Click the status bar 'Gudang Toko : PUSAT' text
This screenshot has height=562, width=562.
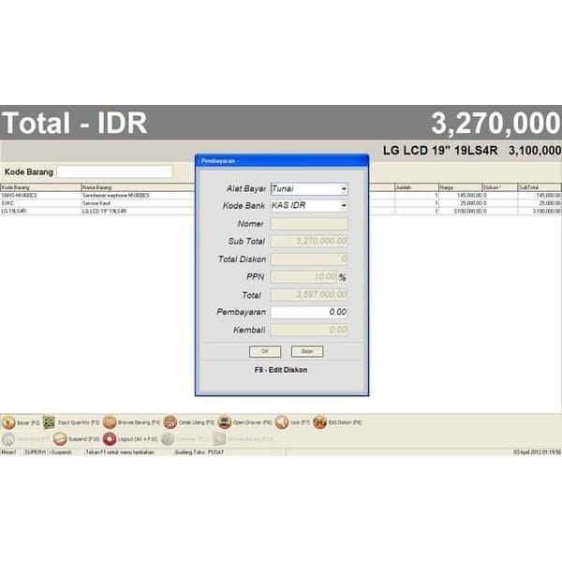[200, 452]
